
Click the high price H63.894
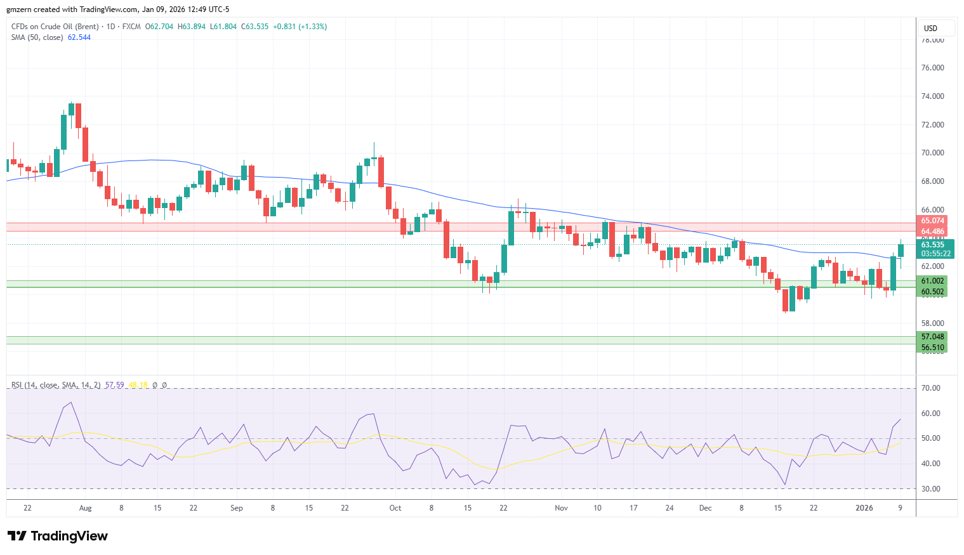192,27
